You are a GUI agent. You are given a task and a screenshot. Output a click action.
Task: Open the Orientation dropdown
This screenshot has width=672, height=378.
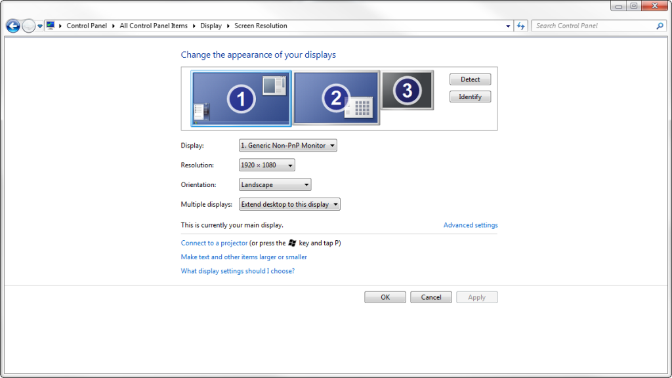click(x=275, y=184)
